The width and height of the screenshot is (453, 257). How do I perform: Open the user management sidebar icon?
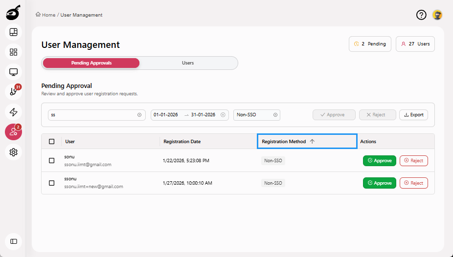click(x=14, y=132)
